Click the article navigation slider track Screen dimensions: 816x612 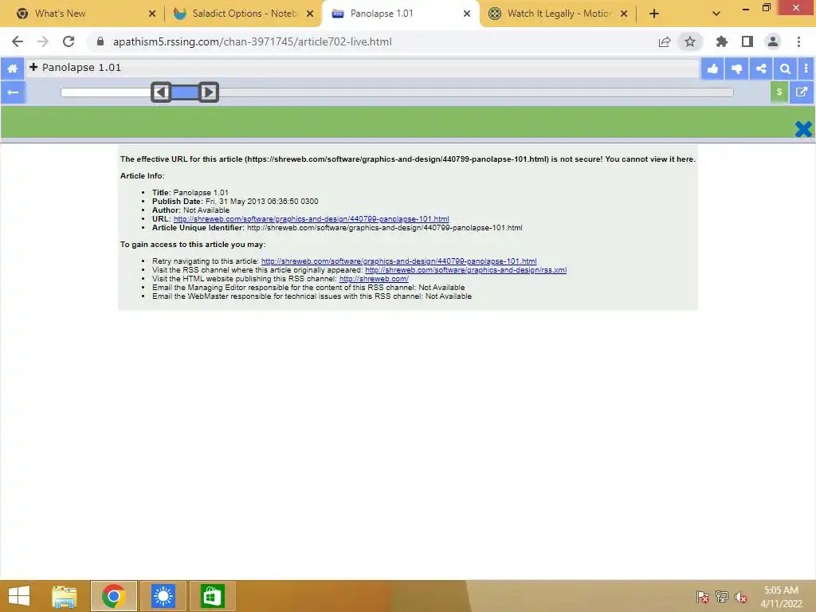(397, 92)
